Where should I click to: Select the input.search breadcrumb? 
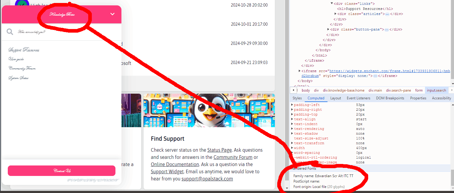[436, 90]
